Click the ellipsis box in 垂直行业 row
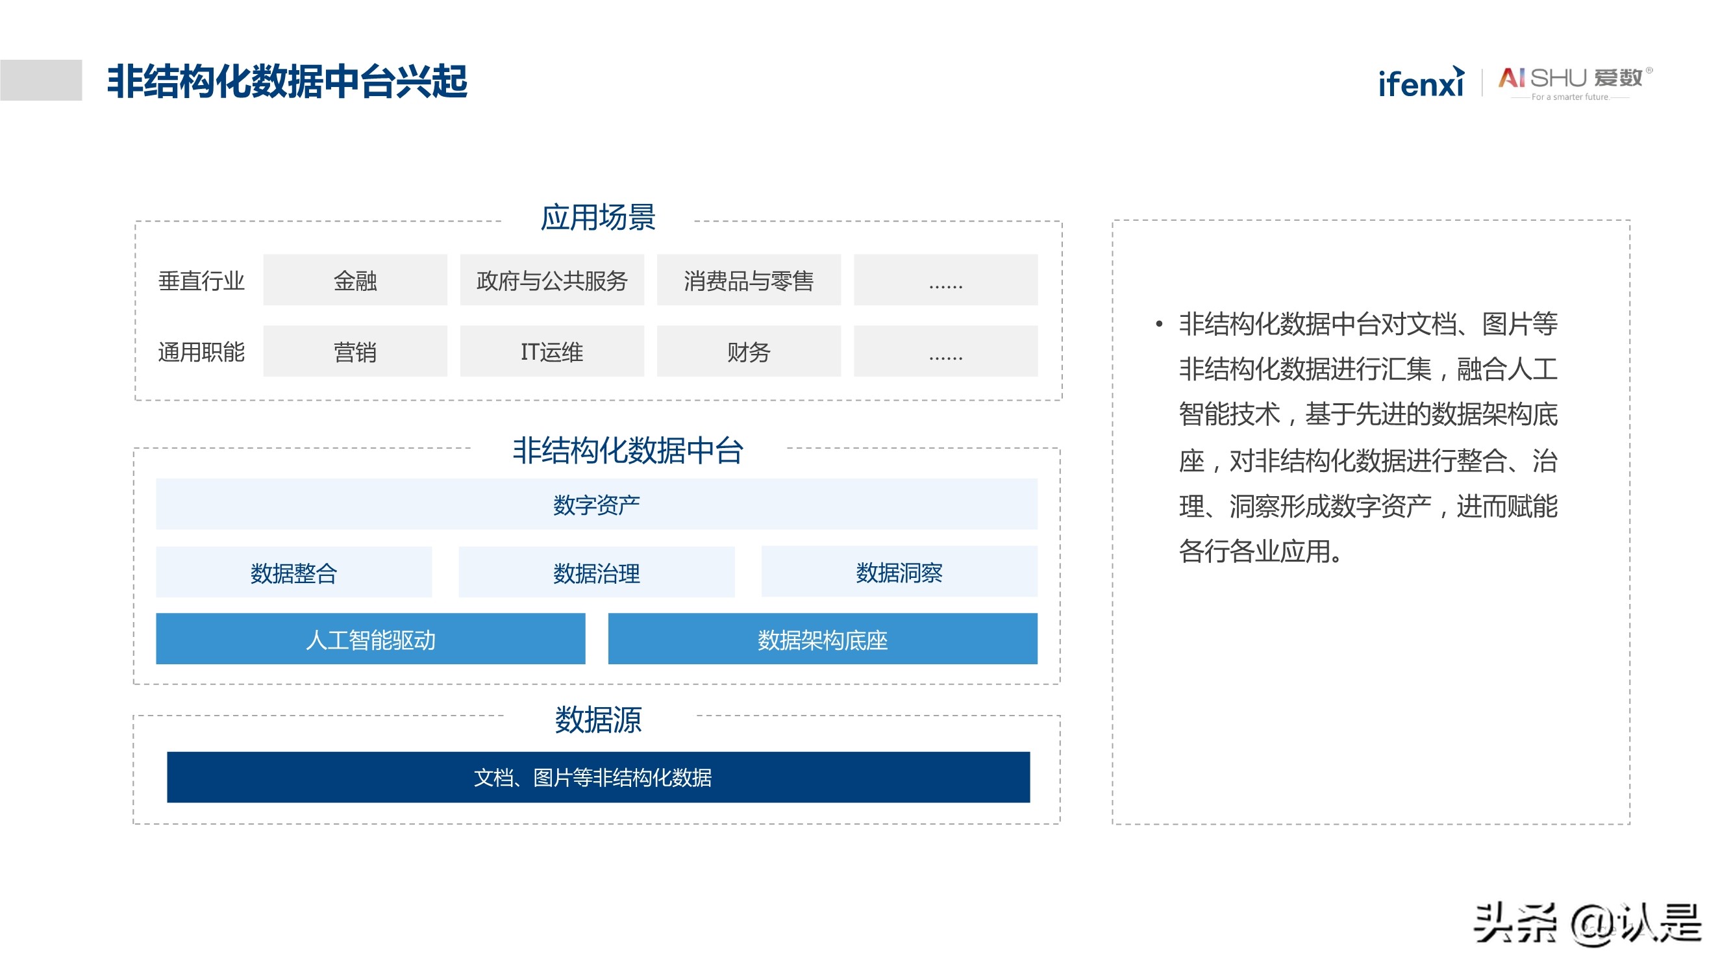This screenshot has width=1731, height=974. click(x=945, y=281)
